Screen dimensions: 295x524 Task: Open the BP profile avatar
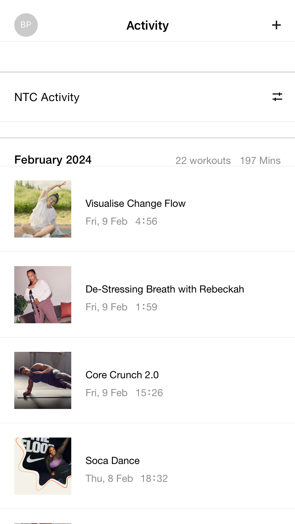[x=26, y=25]
